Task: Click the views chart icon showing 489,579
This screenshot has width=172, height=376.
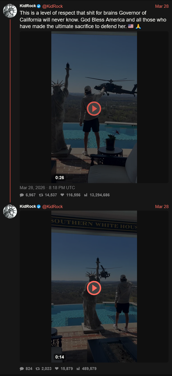Action: (78, 369)
